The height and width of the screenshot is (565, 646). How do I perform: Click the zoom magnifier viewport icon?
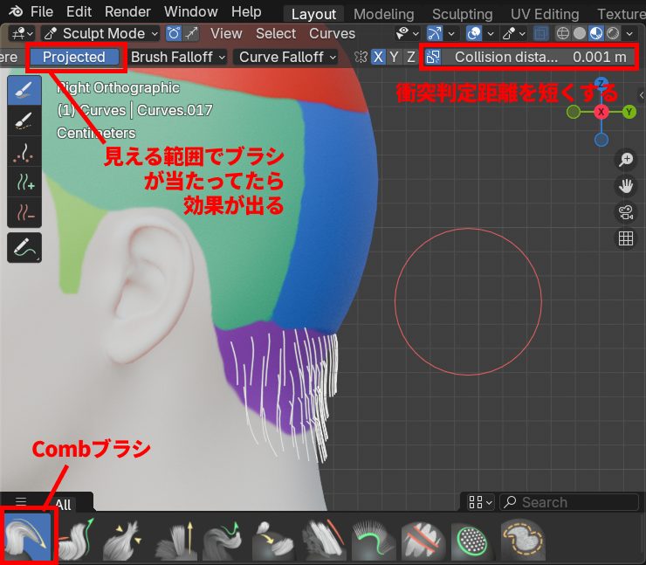click(625, 159)
